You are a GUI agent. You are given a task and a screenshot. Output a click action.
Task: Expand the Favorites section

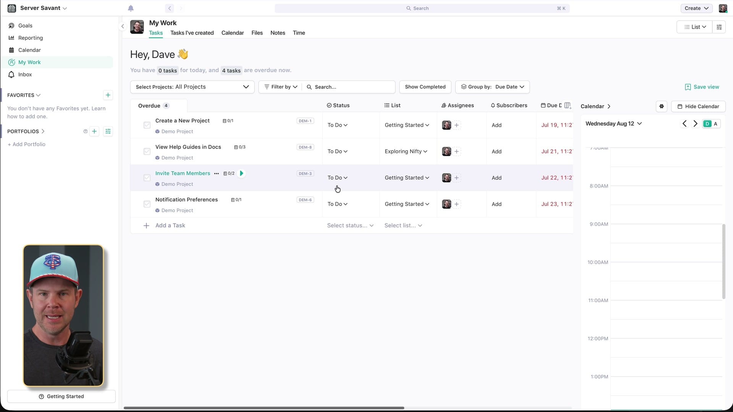pos(24,95)
